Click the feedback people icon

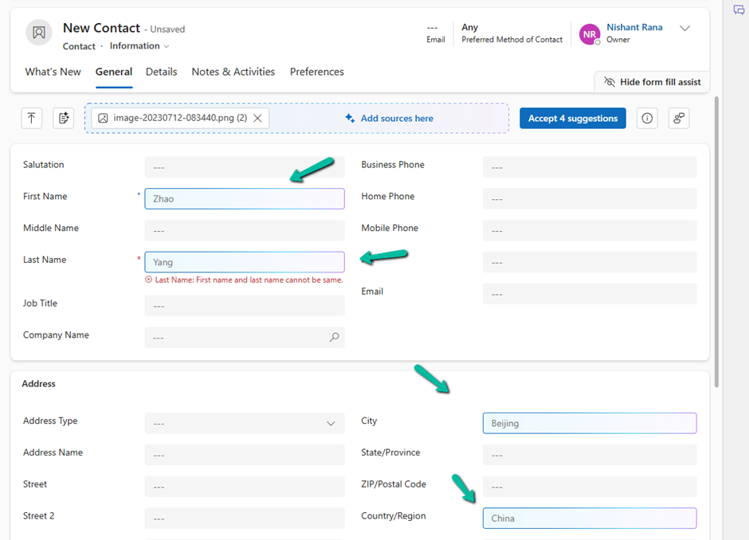coord(679,118)
